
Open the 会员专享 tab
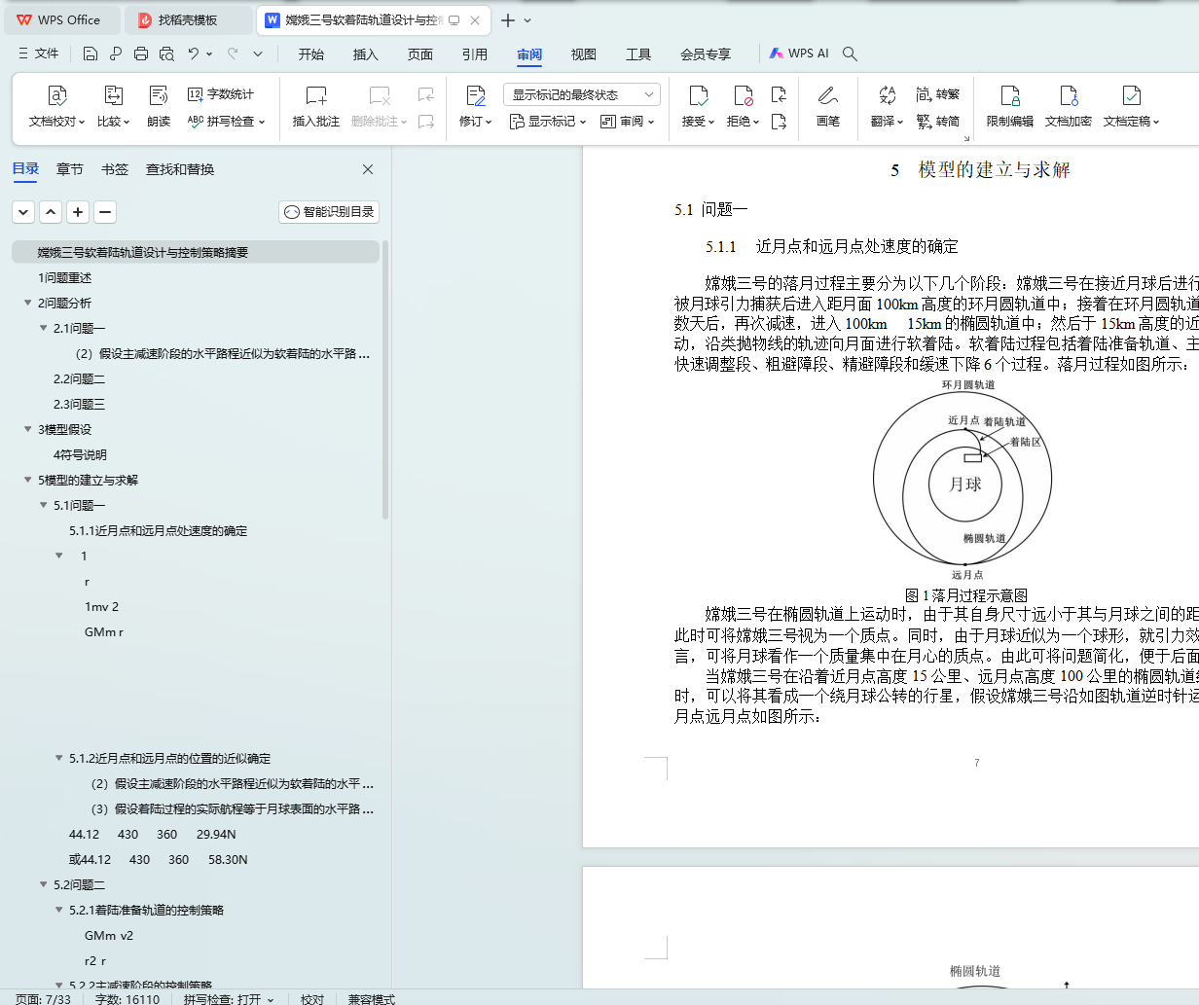click(706, 54)
